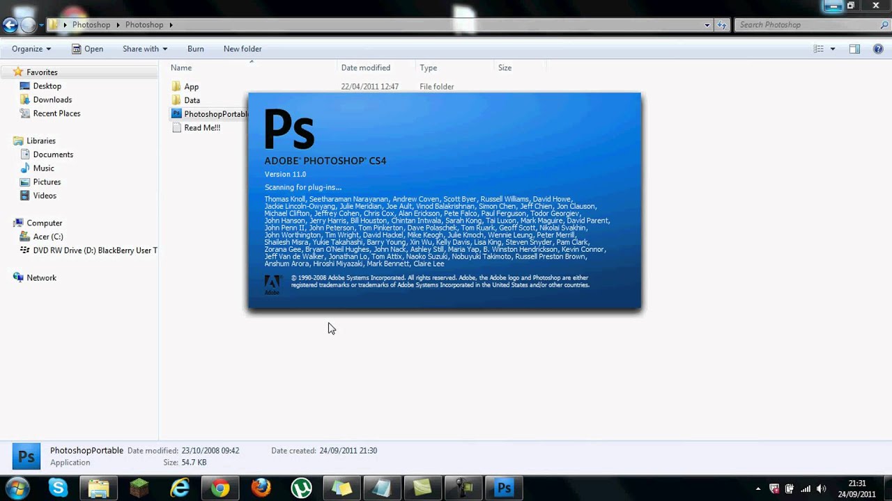
Task: Click the forward navigation arrow in Explorer
Action: (28, 25)
